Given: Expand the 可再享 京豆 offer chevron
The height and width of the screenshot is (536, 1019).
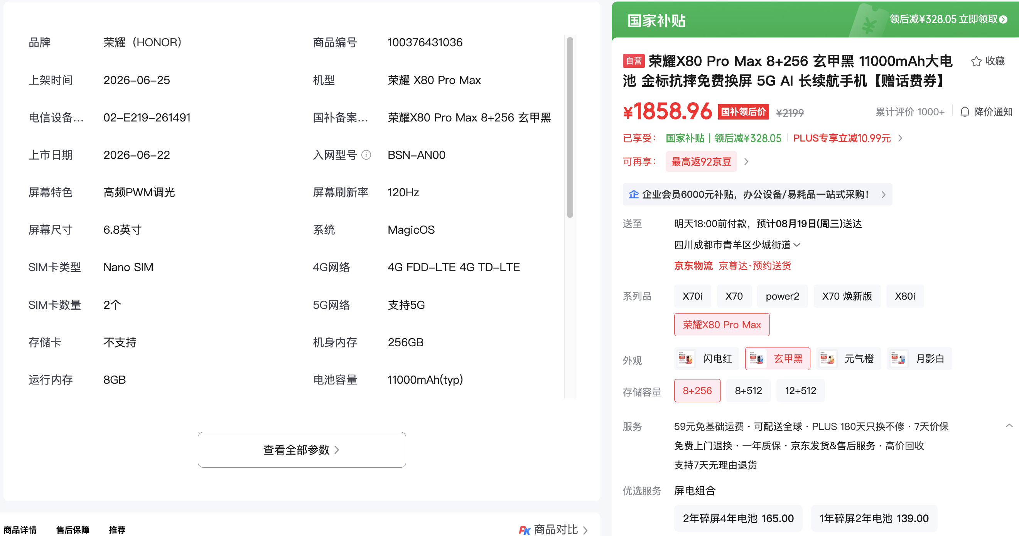Looking at the screenshot, I should (x=746, y=162).
